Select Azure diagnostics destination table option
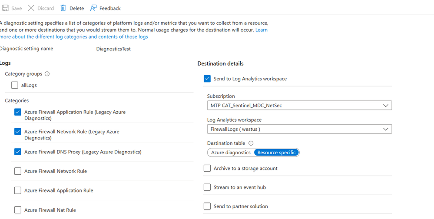The image size is (434, 219). [231, 153]
